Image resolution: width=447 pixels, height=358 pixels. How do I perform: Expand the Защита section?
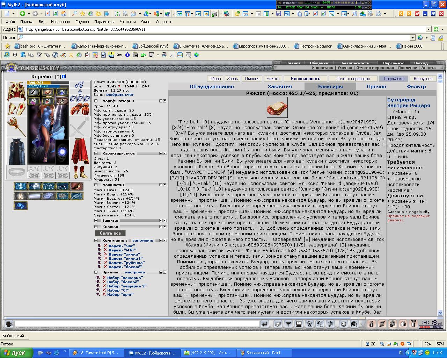pos(95,221)
